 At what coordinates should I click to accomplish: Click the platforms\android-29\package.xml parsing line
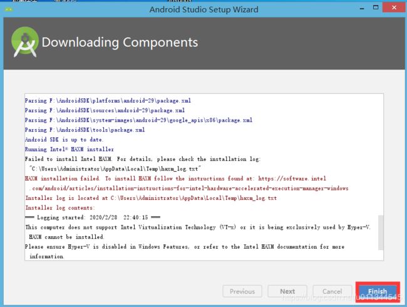108,100
